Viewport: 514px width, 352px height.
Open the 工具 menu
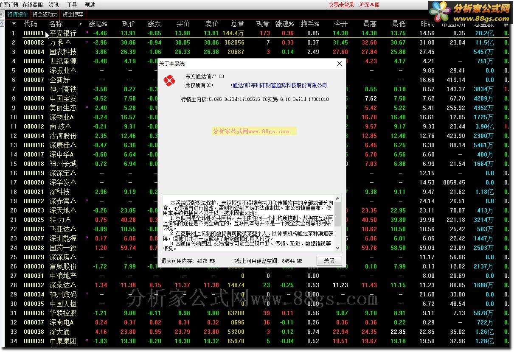[x=72, y=5]
